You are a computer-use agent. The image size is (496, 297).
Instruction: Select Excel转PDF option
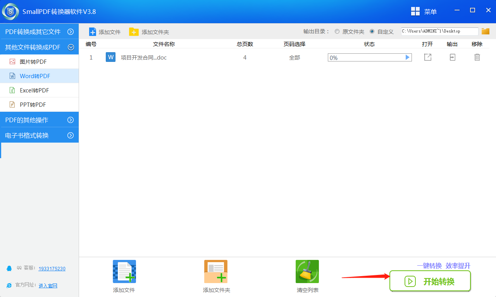pos(39,90)
